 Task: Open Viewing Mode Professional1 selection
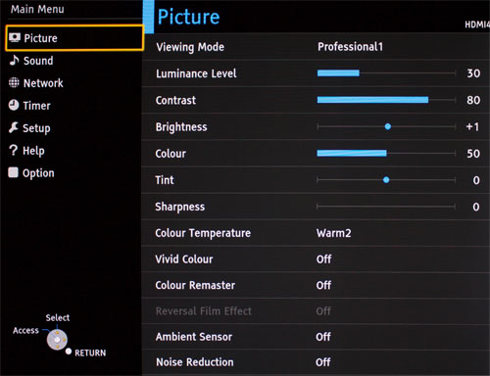pyautogui.click(x=350, y=47)
